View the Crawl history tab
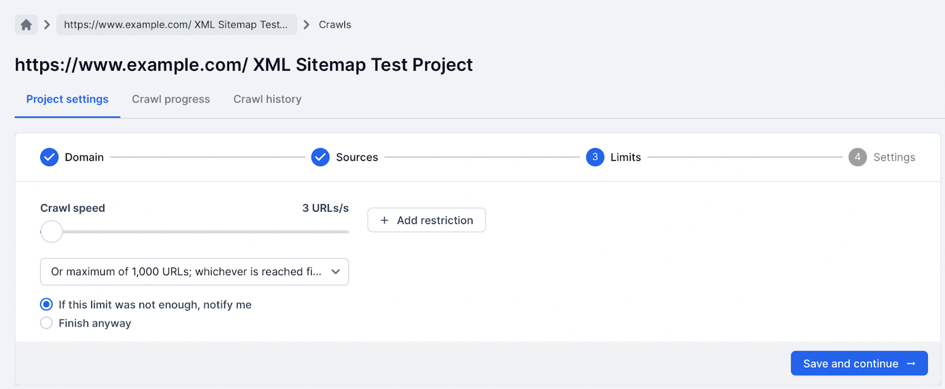Image resolution: width=945 pixels, height=389 pixels. tap(268, 99)
